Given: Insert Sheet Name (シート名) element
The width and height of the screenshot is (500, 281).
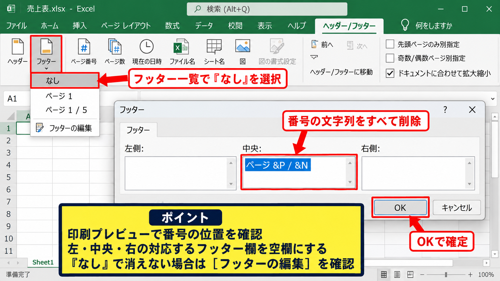Looking at the screenshot, I should pos(214,52).
